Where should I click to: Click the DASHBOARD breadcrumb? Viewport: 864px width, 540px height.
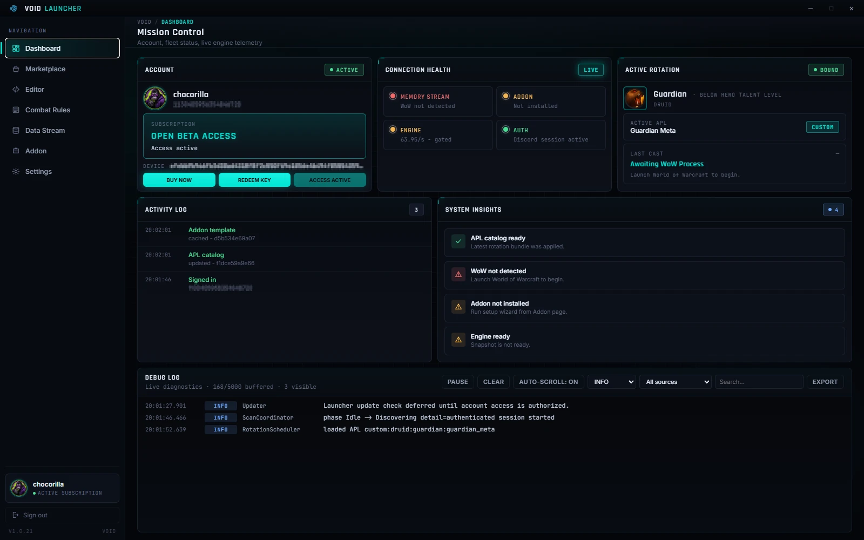point(177,22)
